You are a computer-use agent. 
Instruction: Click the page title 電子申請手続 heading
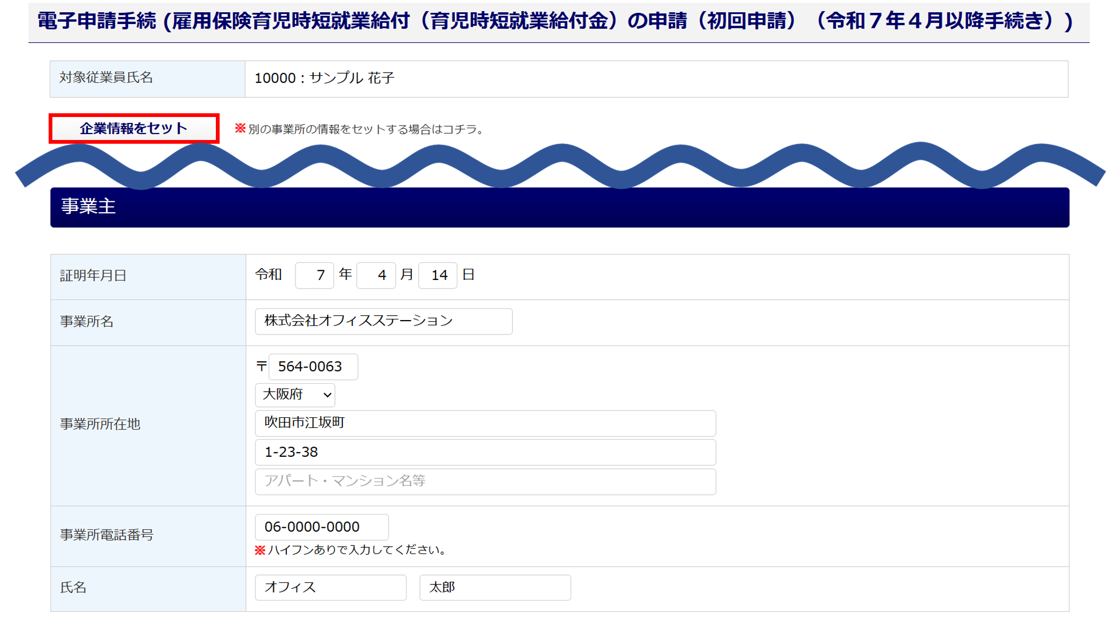click(555, 21)
